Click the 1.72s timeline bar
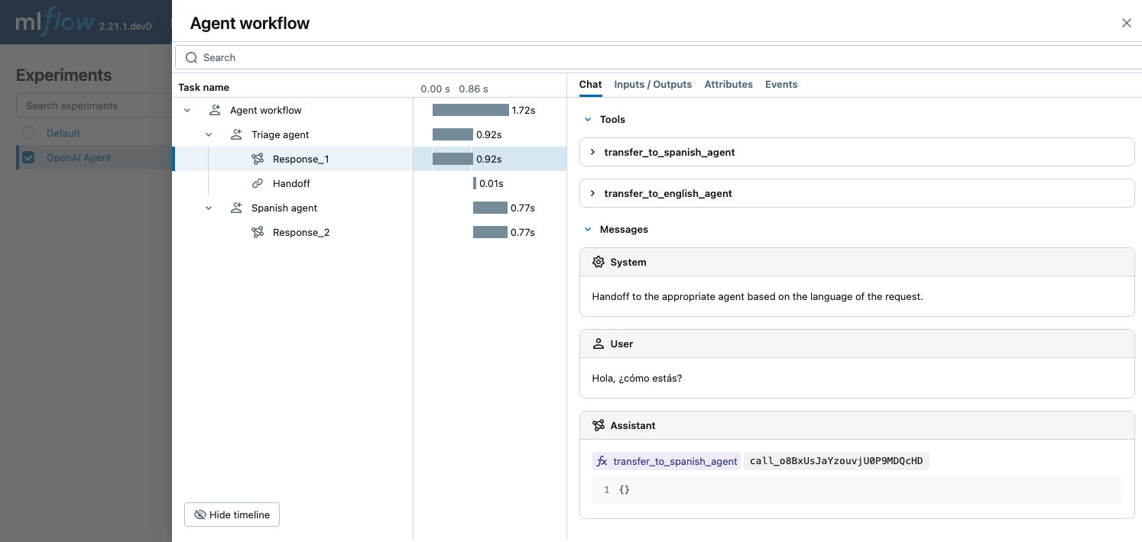The image size is (1142, 542). pyautogui.click(x=471, y=110)
